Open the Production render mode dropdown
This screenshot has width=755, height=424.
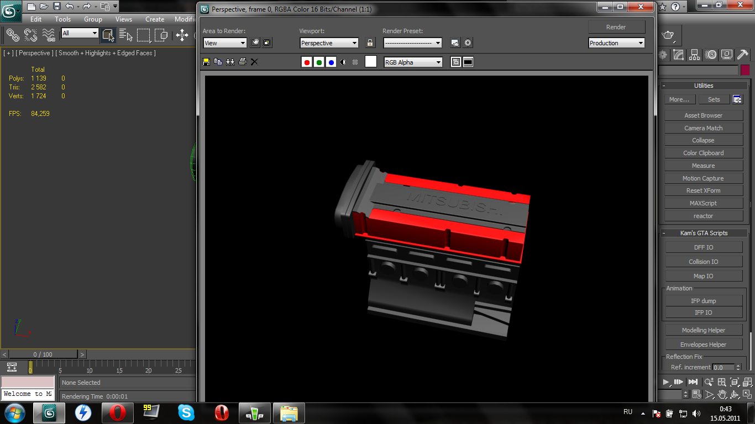point(616,43)
